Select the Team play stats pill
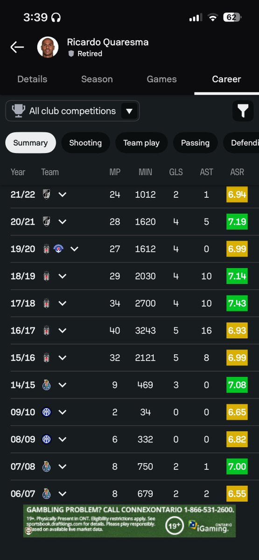Image resolution: width=259 pixels, height=560 pixels. pos(141,143)
